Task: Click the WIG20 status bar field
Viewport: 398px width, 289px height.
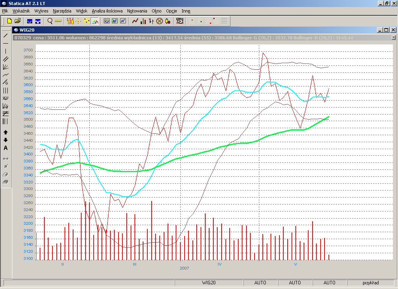Action: [x=209, y=283]
